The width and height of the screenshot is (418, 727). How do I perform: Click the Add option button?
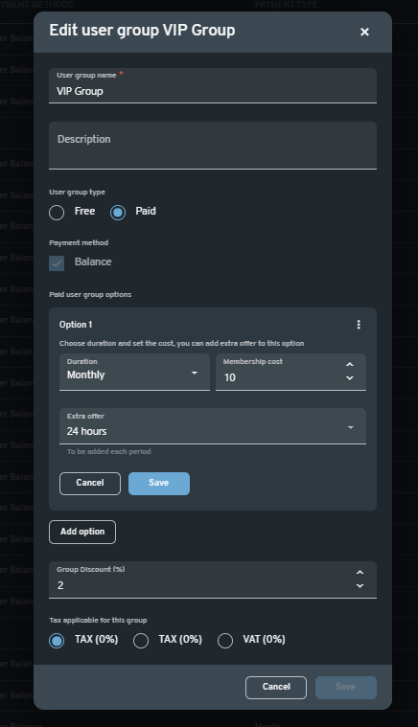pos(82,532)
